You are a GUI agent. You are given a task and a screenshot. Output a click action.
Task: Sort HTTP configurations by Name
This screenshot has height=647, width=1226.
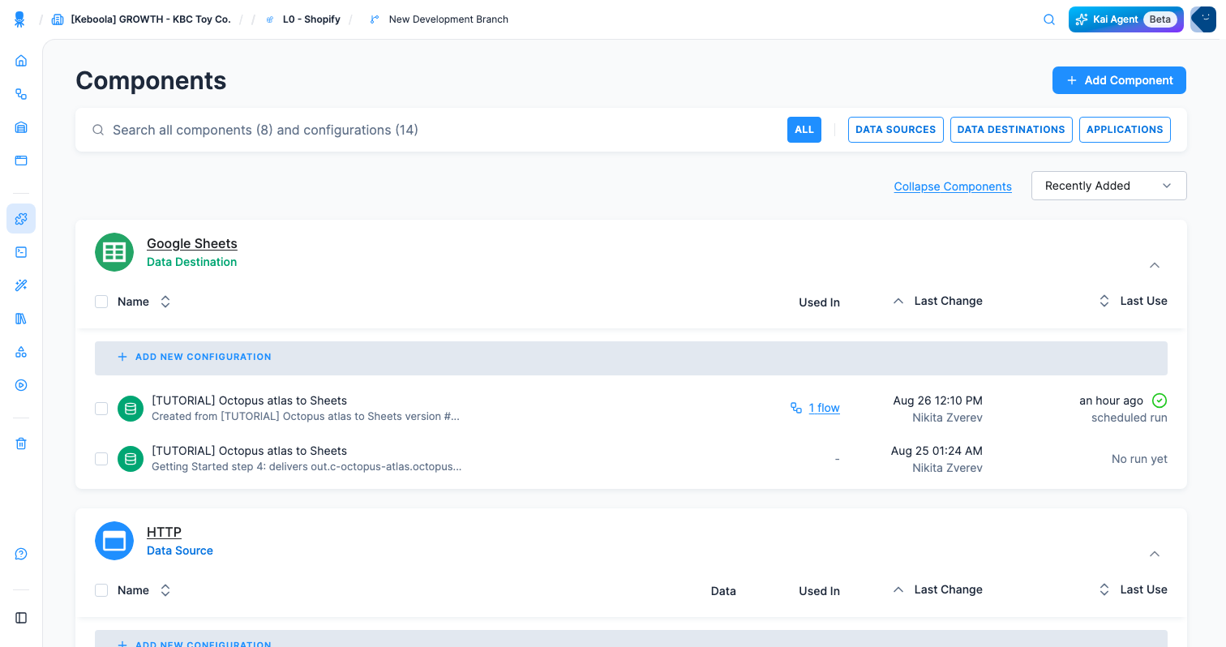[x=144, y=590]
